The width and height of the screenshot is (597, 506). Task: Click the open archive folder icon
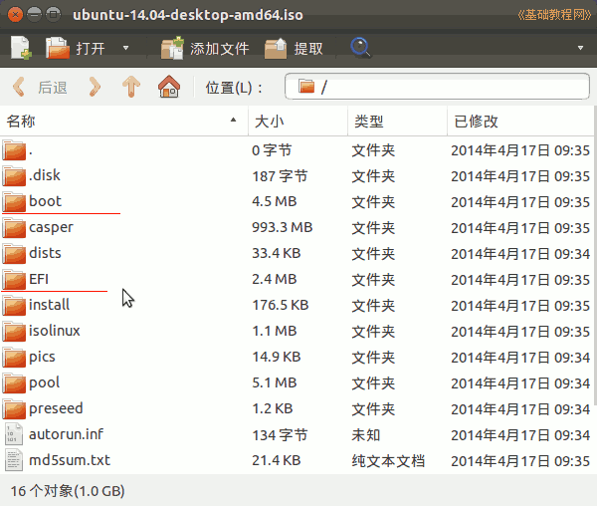[x=58, y=48]
